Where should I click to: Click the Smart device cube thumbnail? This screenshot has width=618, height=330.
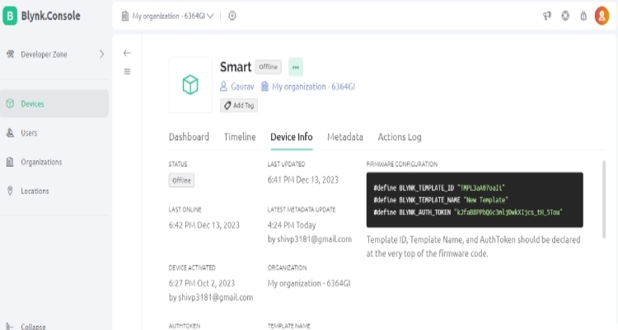tap(190, 85)
